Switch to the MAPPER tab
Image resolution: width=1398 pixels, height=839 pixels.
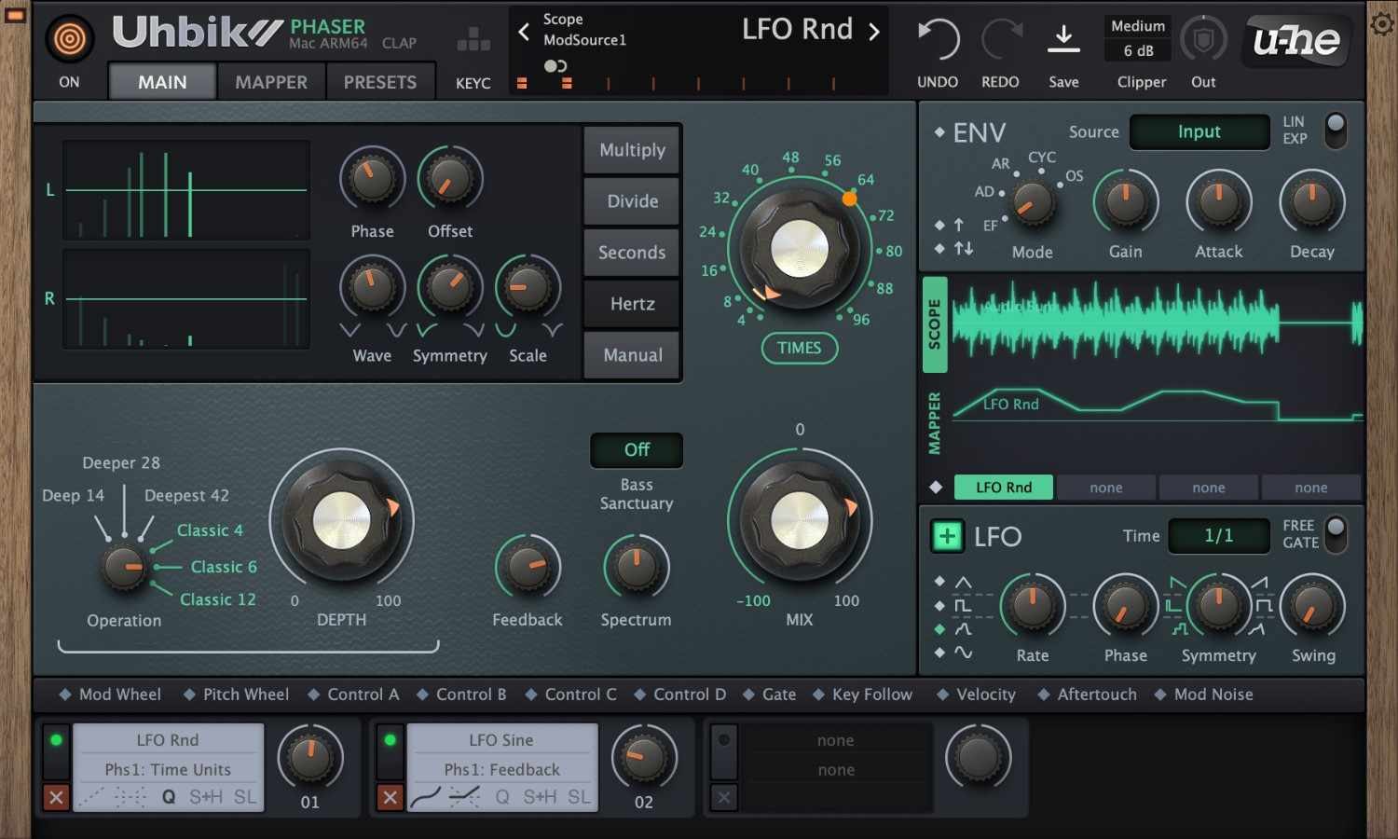(271, 81)
